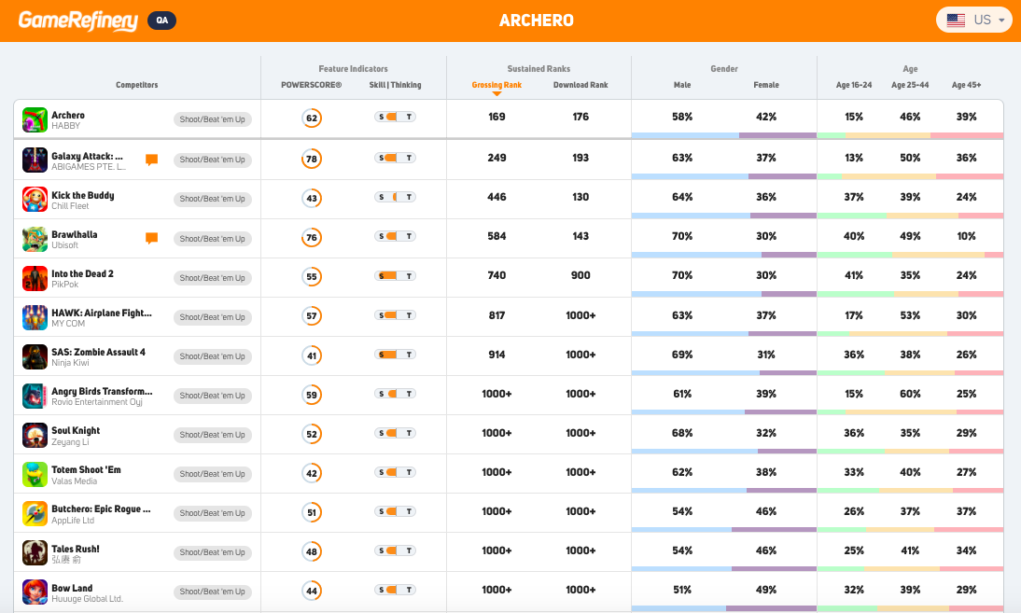Click SAS Zombie Assault 4's Skill-Thinking slider

[396, 355]
